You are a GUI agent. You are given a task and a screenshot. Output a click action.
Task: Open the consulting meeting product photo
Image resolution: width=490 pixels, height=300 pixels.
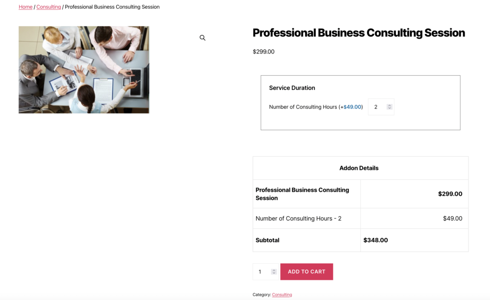pos(84,70)
